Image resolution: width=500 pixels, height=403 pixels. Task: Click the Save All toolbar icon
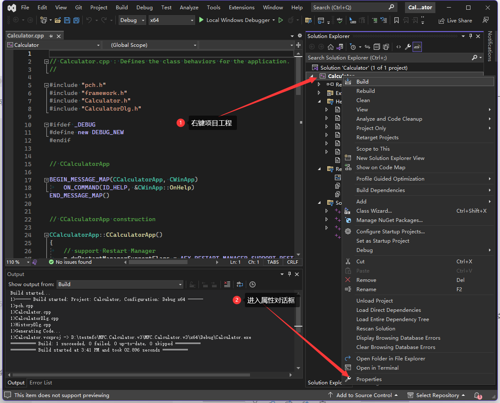(76, 20)
